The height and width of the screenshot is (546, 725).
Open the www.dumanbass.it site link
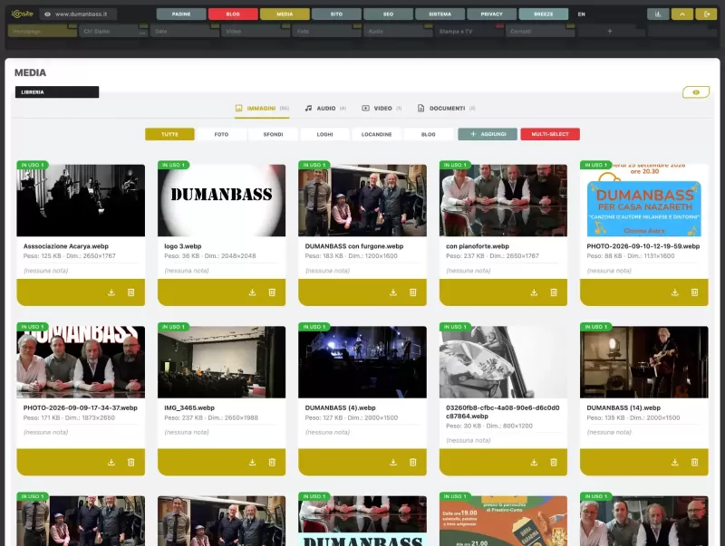[81, 14]
